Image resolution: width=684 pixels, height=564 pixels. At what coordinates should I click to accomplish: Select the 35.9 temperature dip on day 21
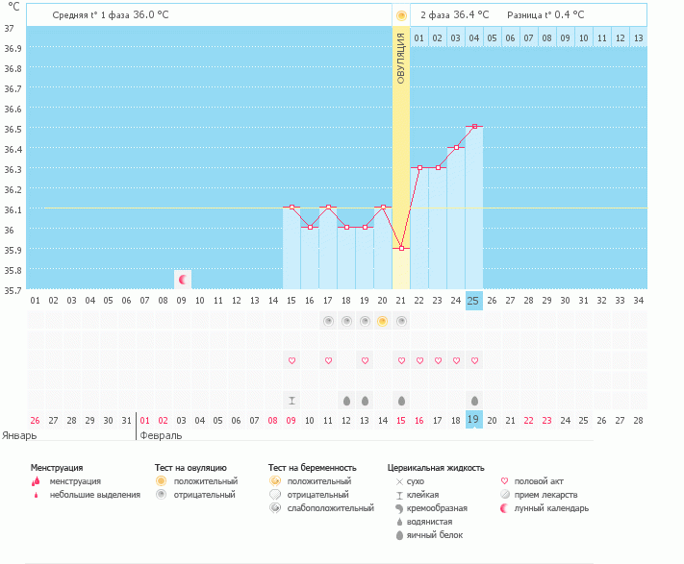click(x=401, y=248)
